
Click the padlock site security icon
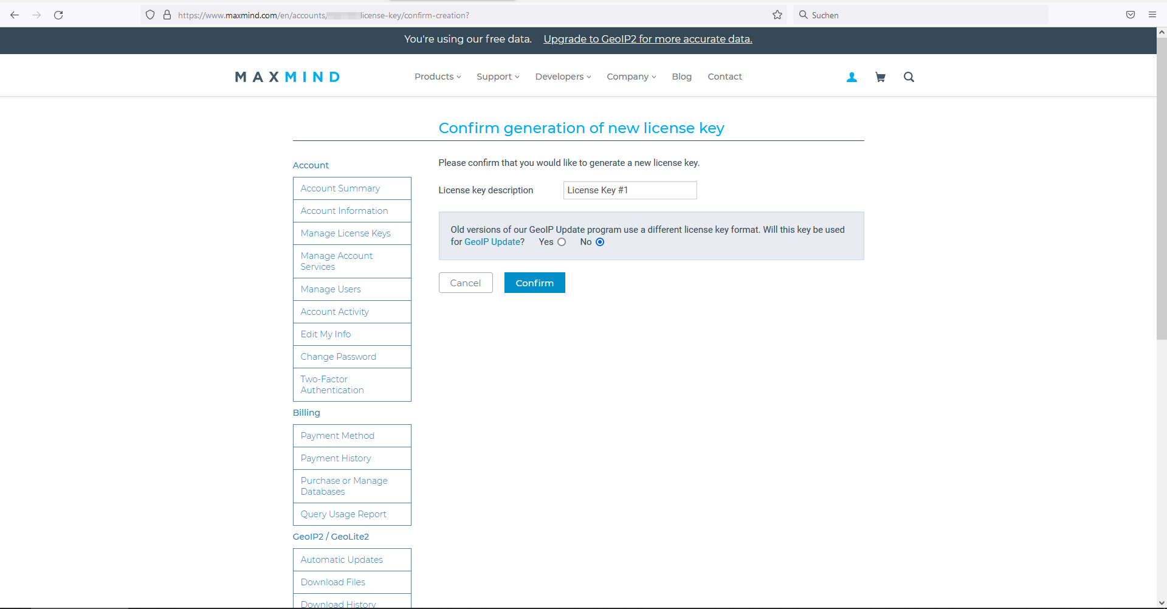[167, 15]
